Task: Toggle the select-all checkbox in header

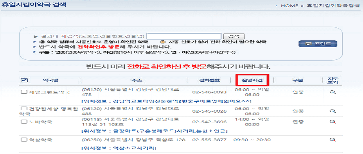Action: click(x=24, y=80)
